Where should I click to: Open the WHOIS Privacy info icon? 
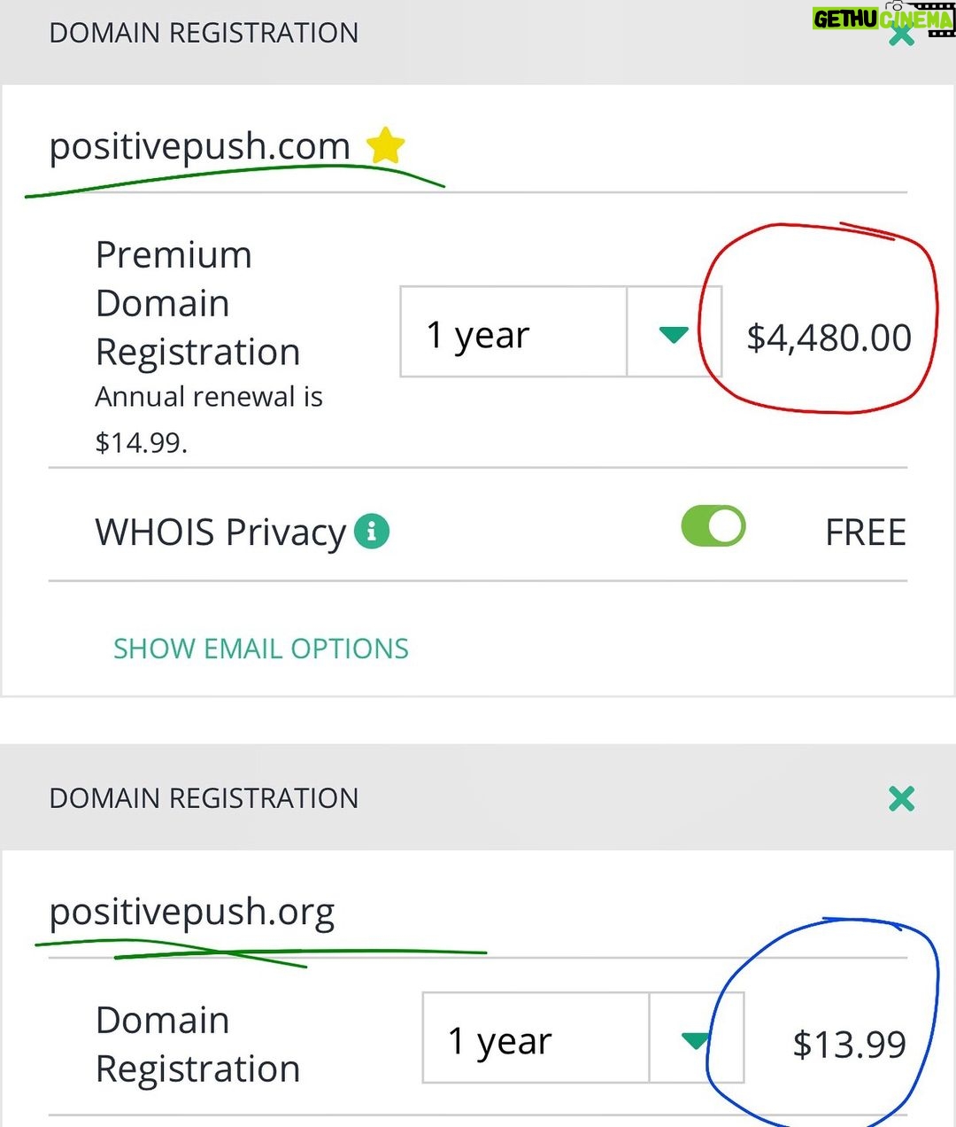tap(372, 532)
